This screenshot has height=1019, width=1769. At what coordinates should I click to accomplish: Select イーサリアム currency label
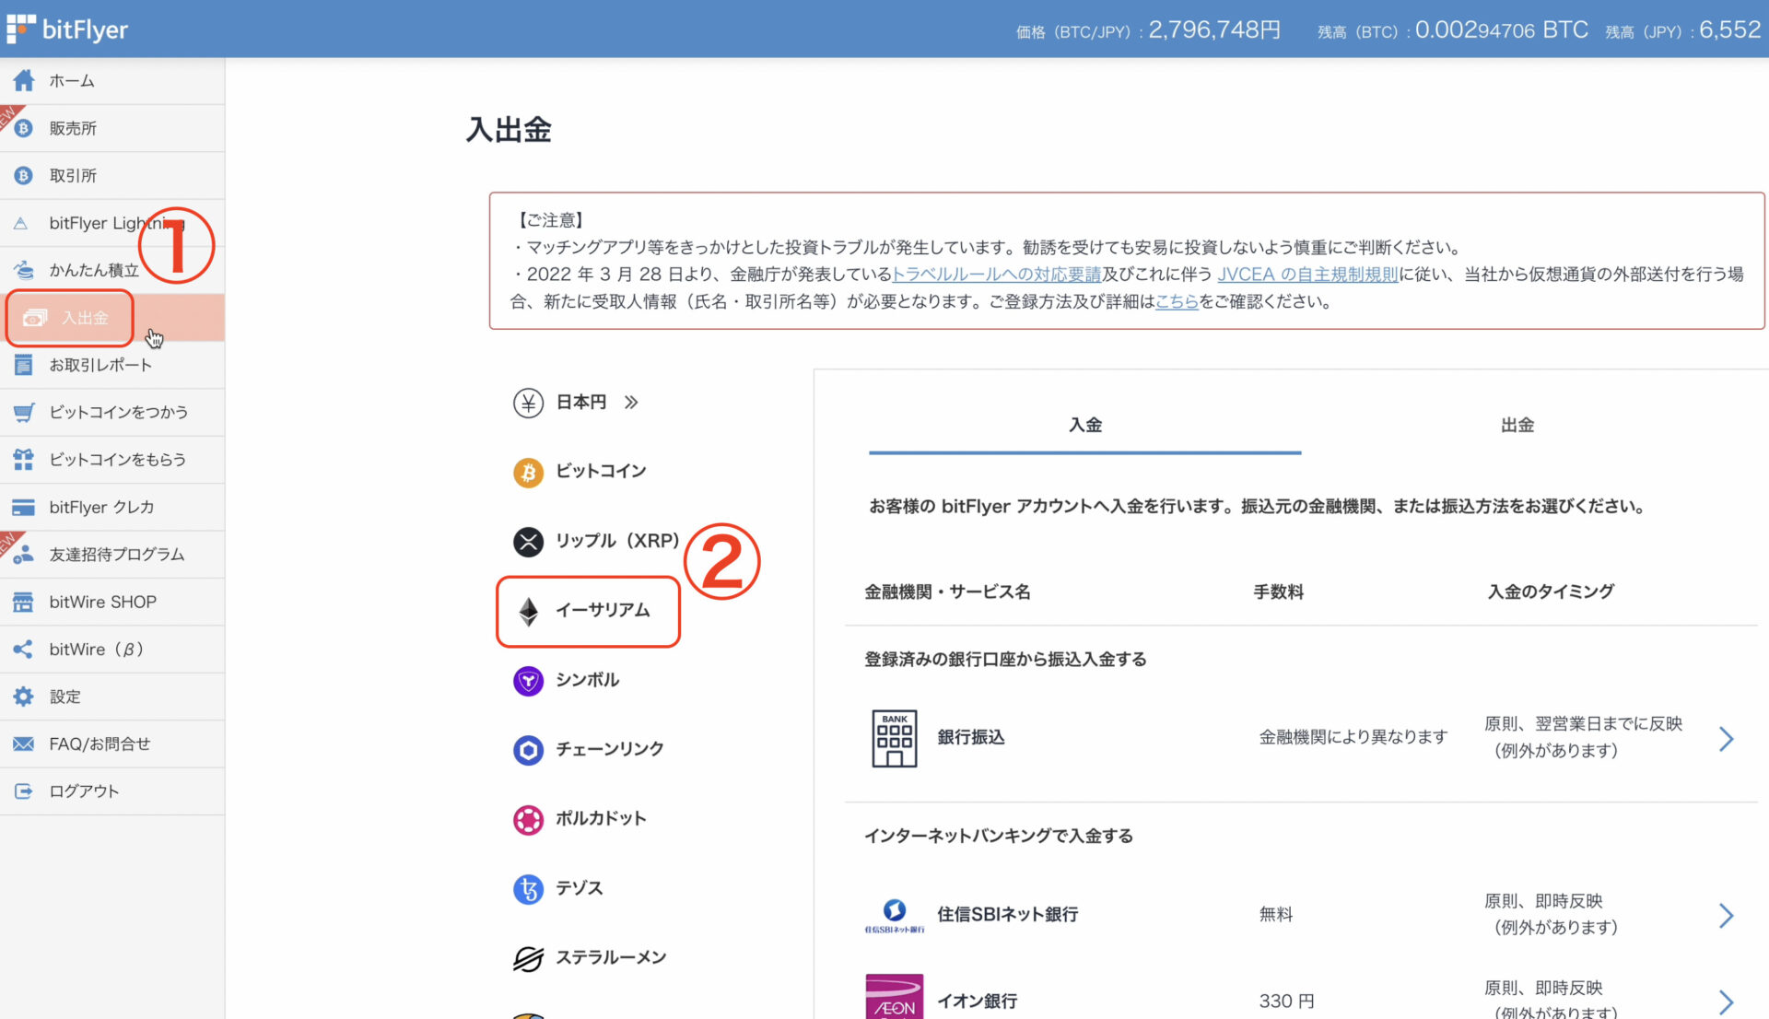tap(603, 611)
